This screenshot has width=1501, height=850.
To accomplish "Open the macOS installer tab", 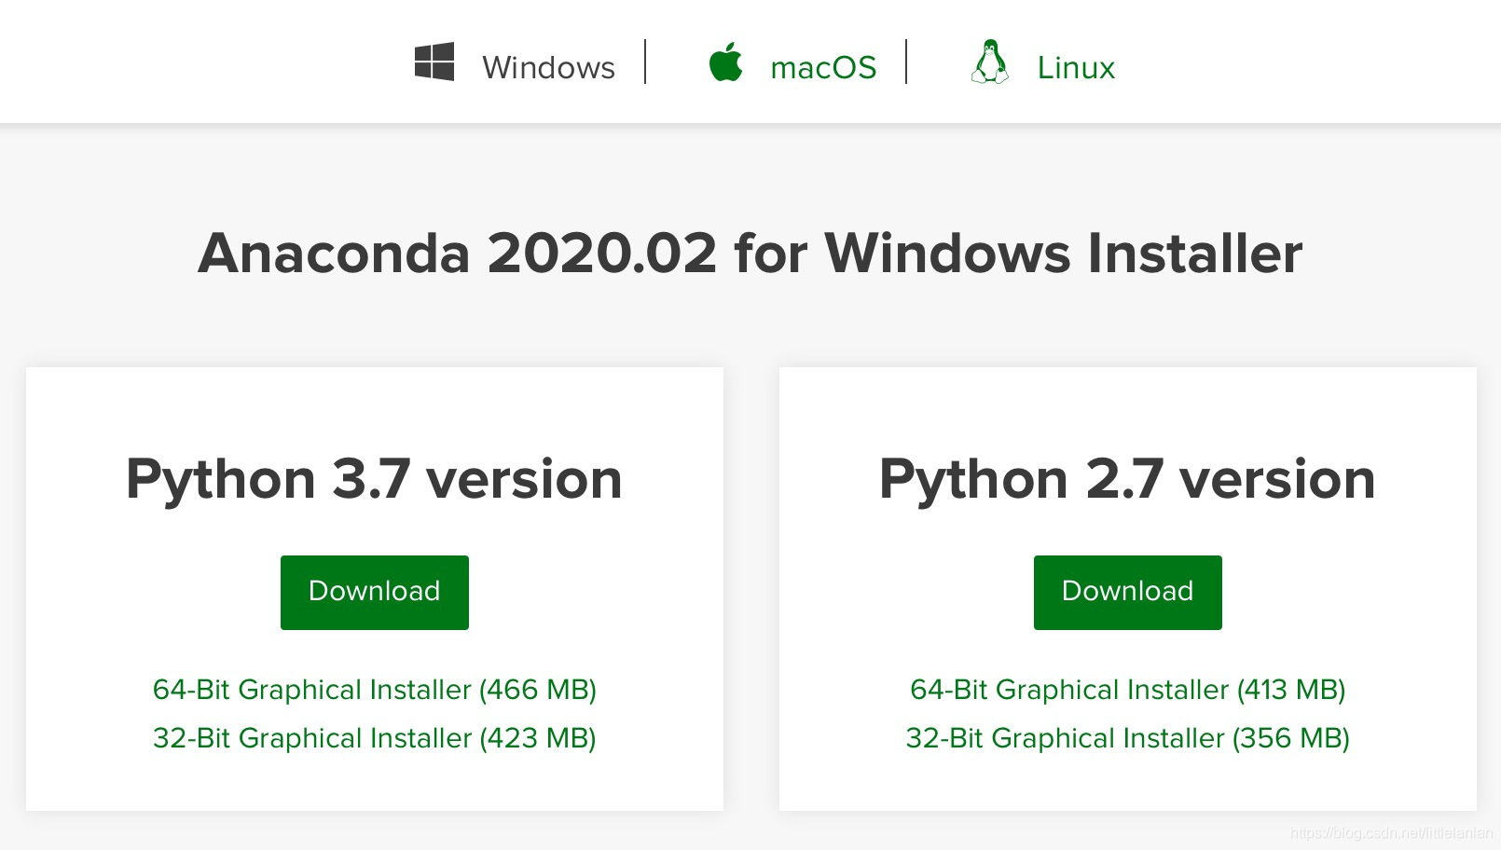I will tap(823, 68).
